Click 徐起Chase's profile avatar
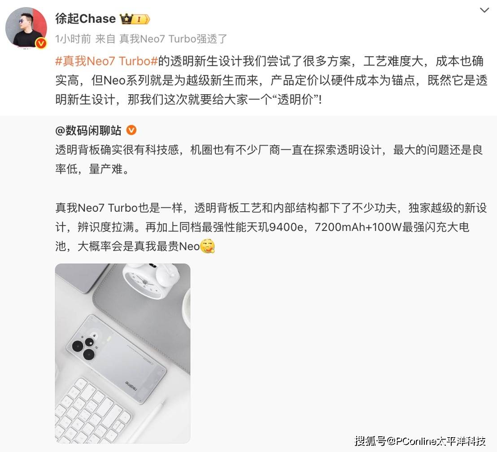The image size is (497, 452). [26, 27]
